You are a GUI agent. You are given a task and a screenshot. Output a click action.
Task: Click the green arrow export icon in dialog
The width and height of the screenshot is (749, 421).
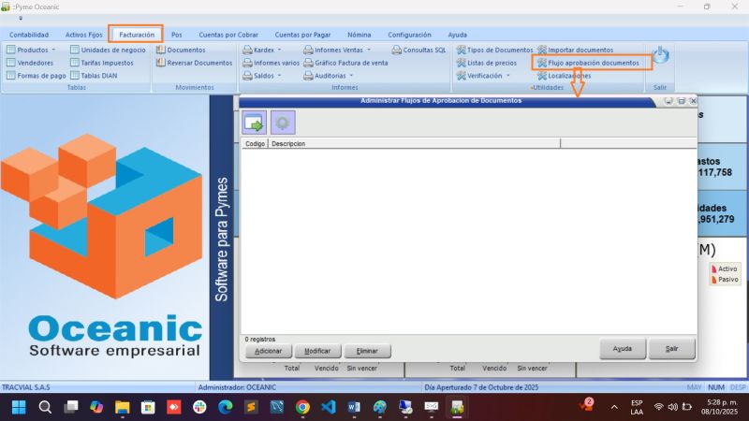[x=254, y=123]
